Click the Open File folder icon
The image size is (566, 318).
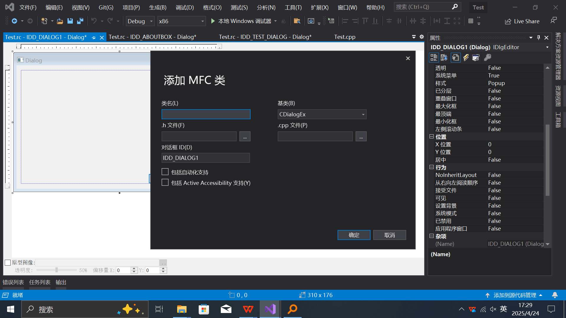coord(60,21)
